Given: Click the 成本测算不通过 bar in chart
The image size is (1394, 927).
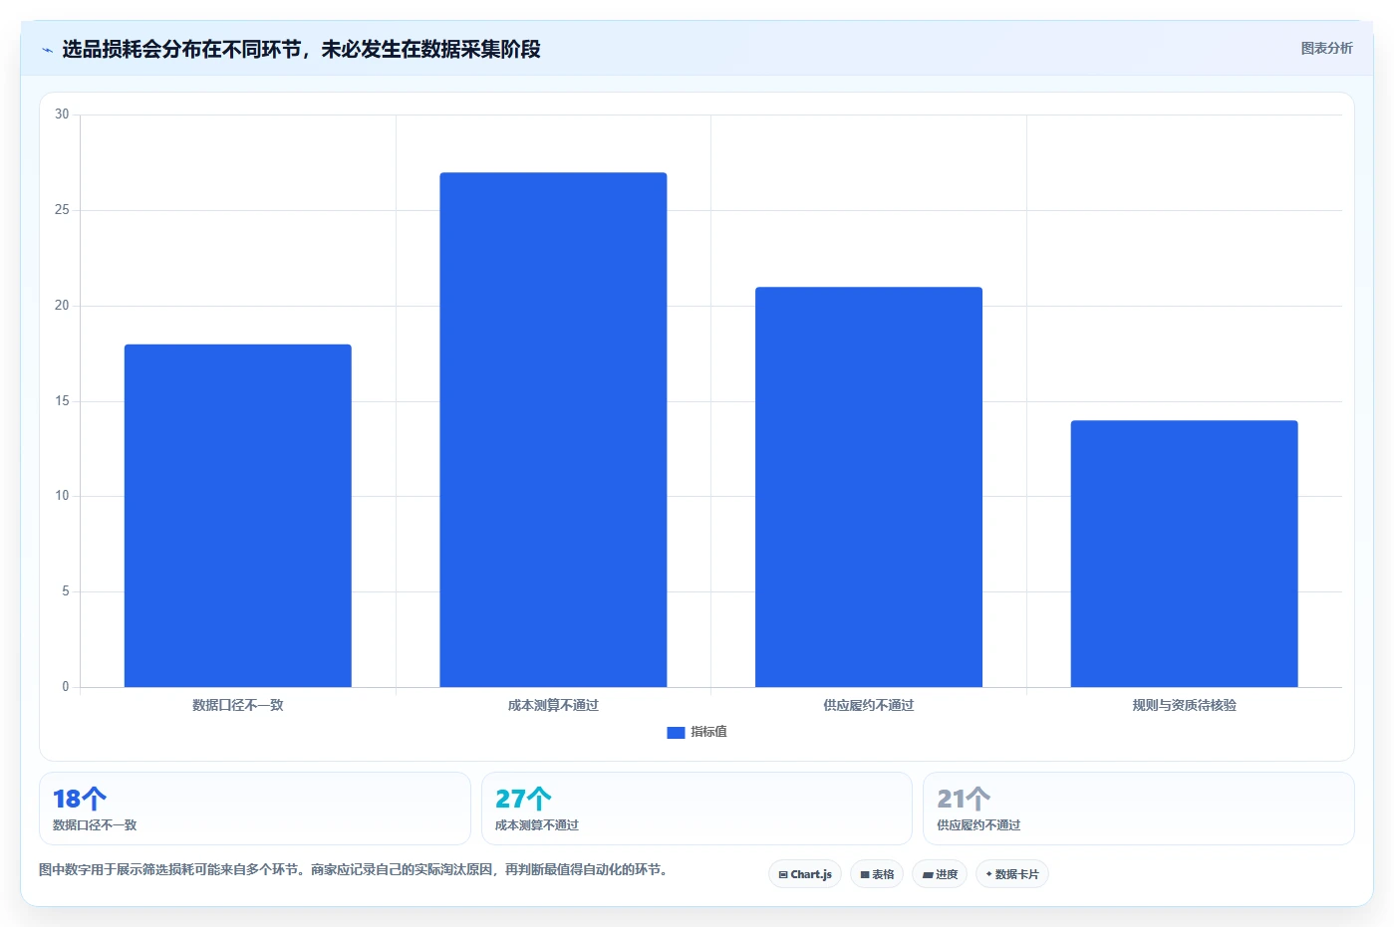Looking at the screenshot, I should pyautogui.click(x=553, y=430).
